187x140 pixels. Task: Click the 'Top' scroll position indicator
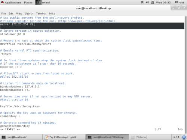coord(180,129)
